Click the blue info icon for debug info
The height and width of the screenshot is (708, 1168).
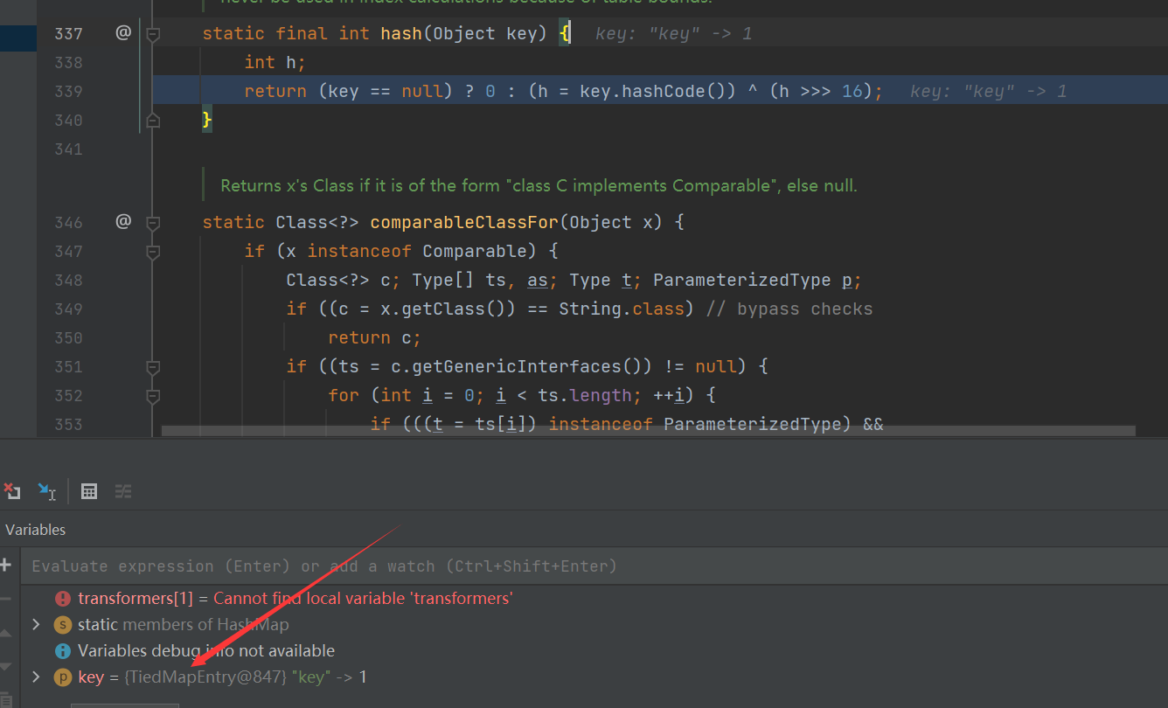63,651
